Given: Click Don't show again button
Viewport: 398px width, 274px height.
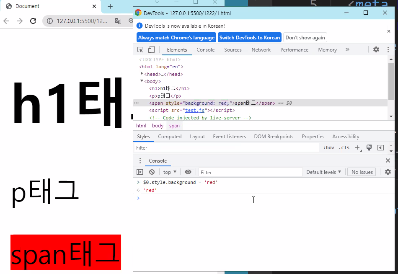Looking at the screenshot, I should 305,38.
